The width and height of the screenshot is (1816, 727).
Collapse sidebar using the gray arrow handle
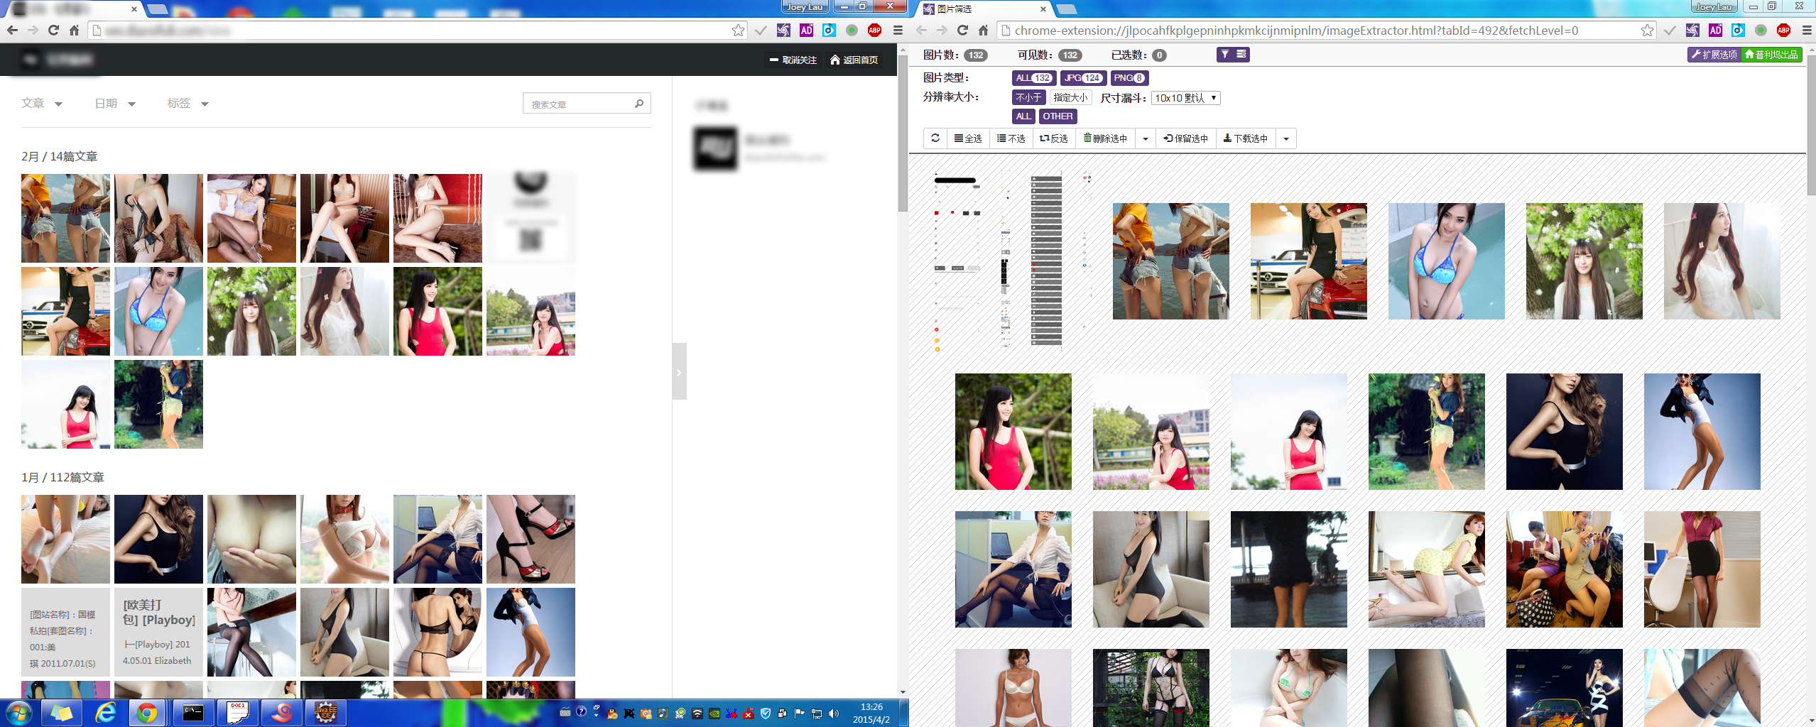pyautogui.click(x=679, y=371)
